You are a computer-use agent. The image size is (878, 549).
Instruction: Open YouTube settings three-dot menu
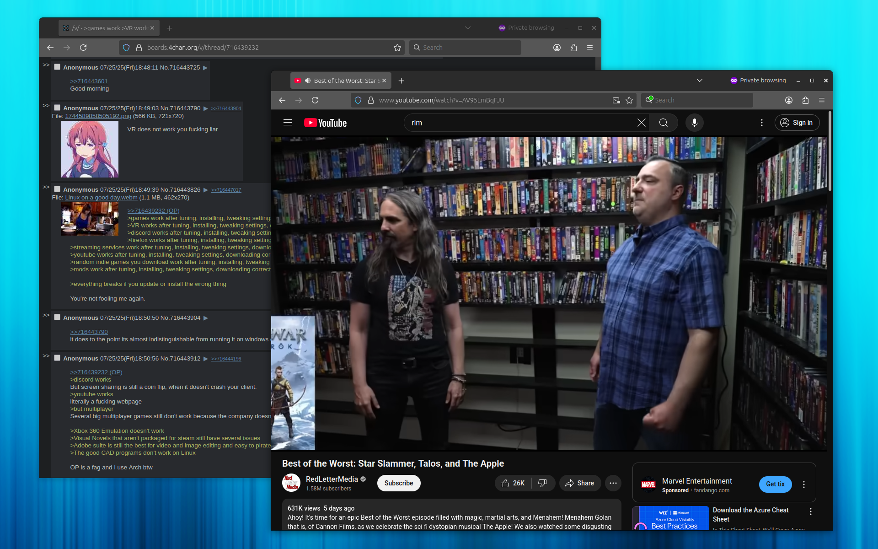point(762,123)
